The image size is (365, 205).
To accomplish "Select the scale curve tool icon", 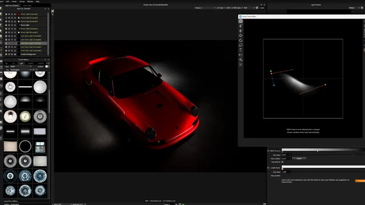I will (x=241, y=45).
